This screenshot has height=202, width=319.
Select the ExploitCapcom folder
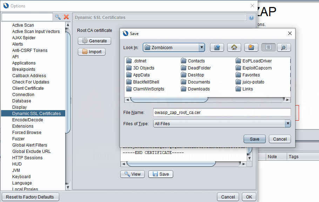click(253, 68)
